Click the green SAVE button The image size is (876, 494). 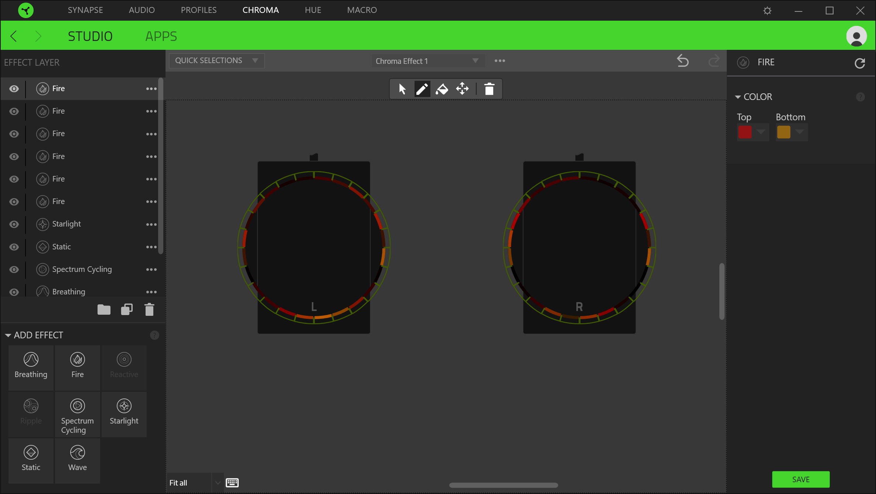click(801, 479)
